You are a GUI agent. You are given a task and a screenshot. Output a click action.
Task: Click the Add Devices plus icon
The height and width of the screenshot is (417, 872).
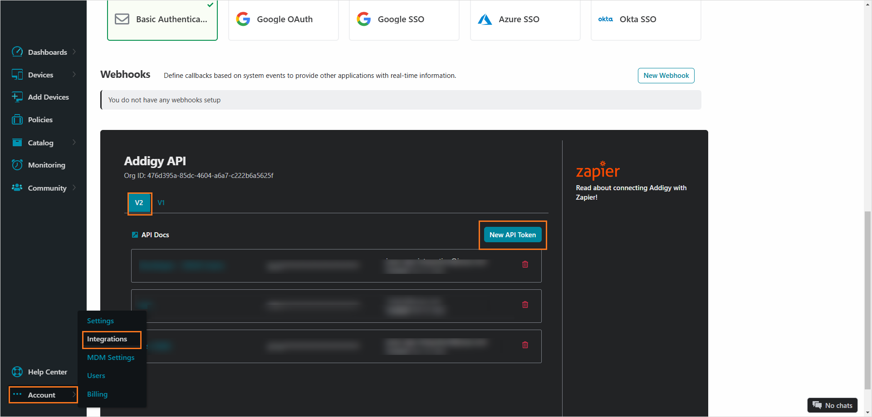coord(17,97)
